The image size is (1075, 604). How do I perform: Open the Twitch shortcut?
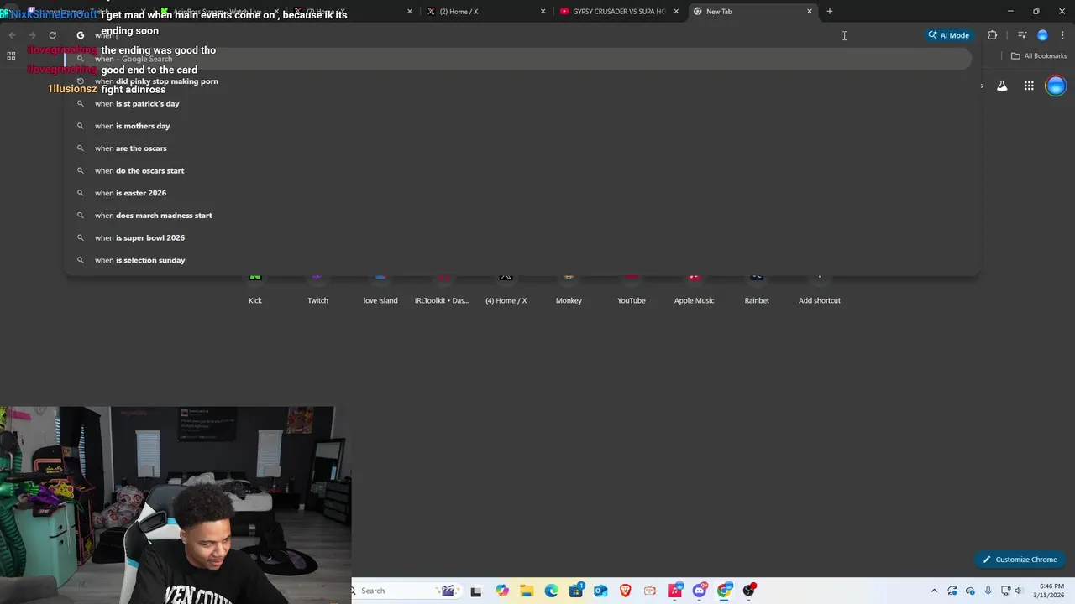tap(317, 289)
